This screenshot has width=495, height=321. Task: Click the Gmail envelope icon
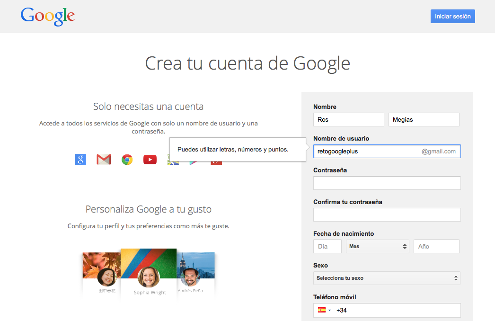tap(104, 160)
